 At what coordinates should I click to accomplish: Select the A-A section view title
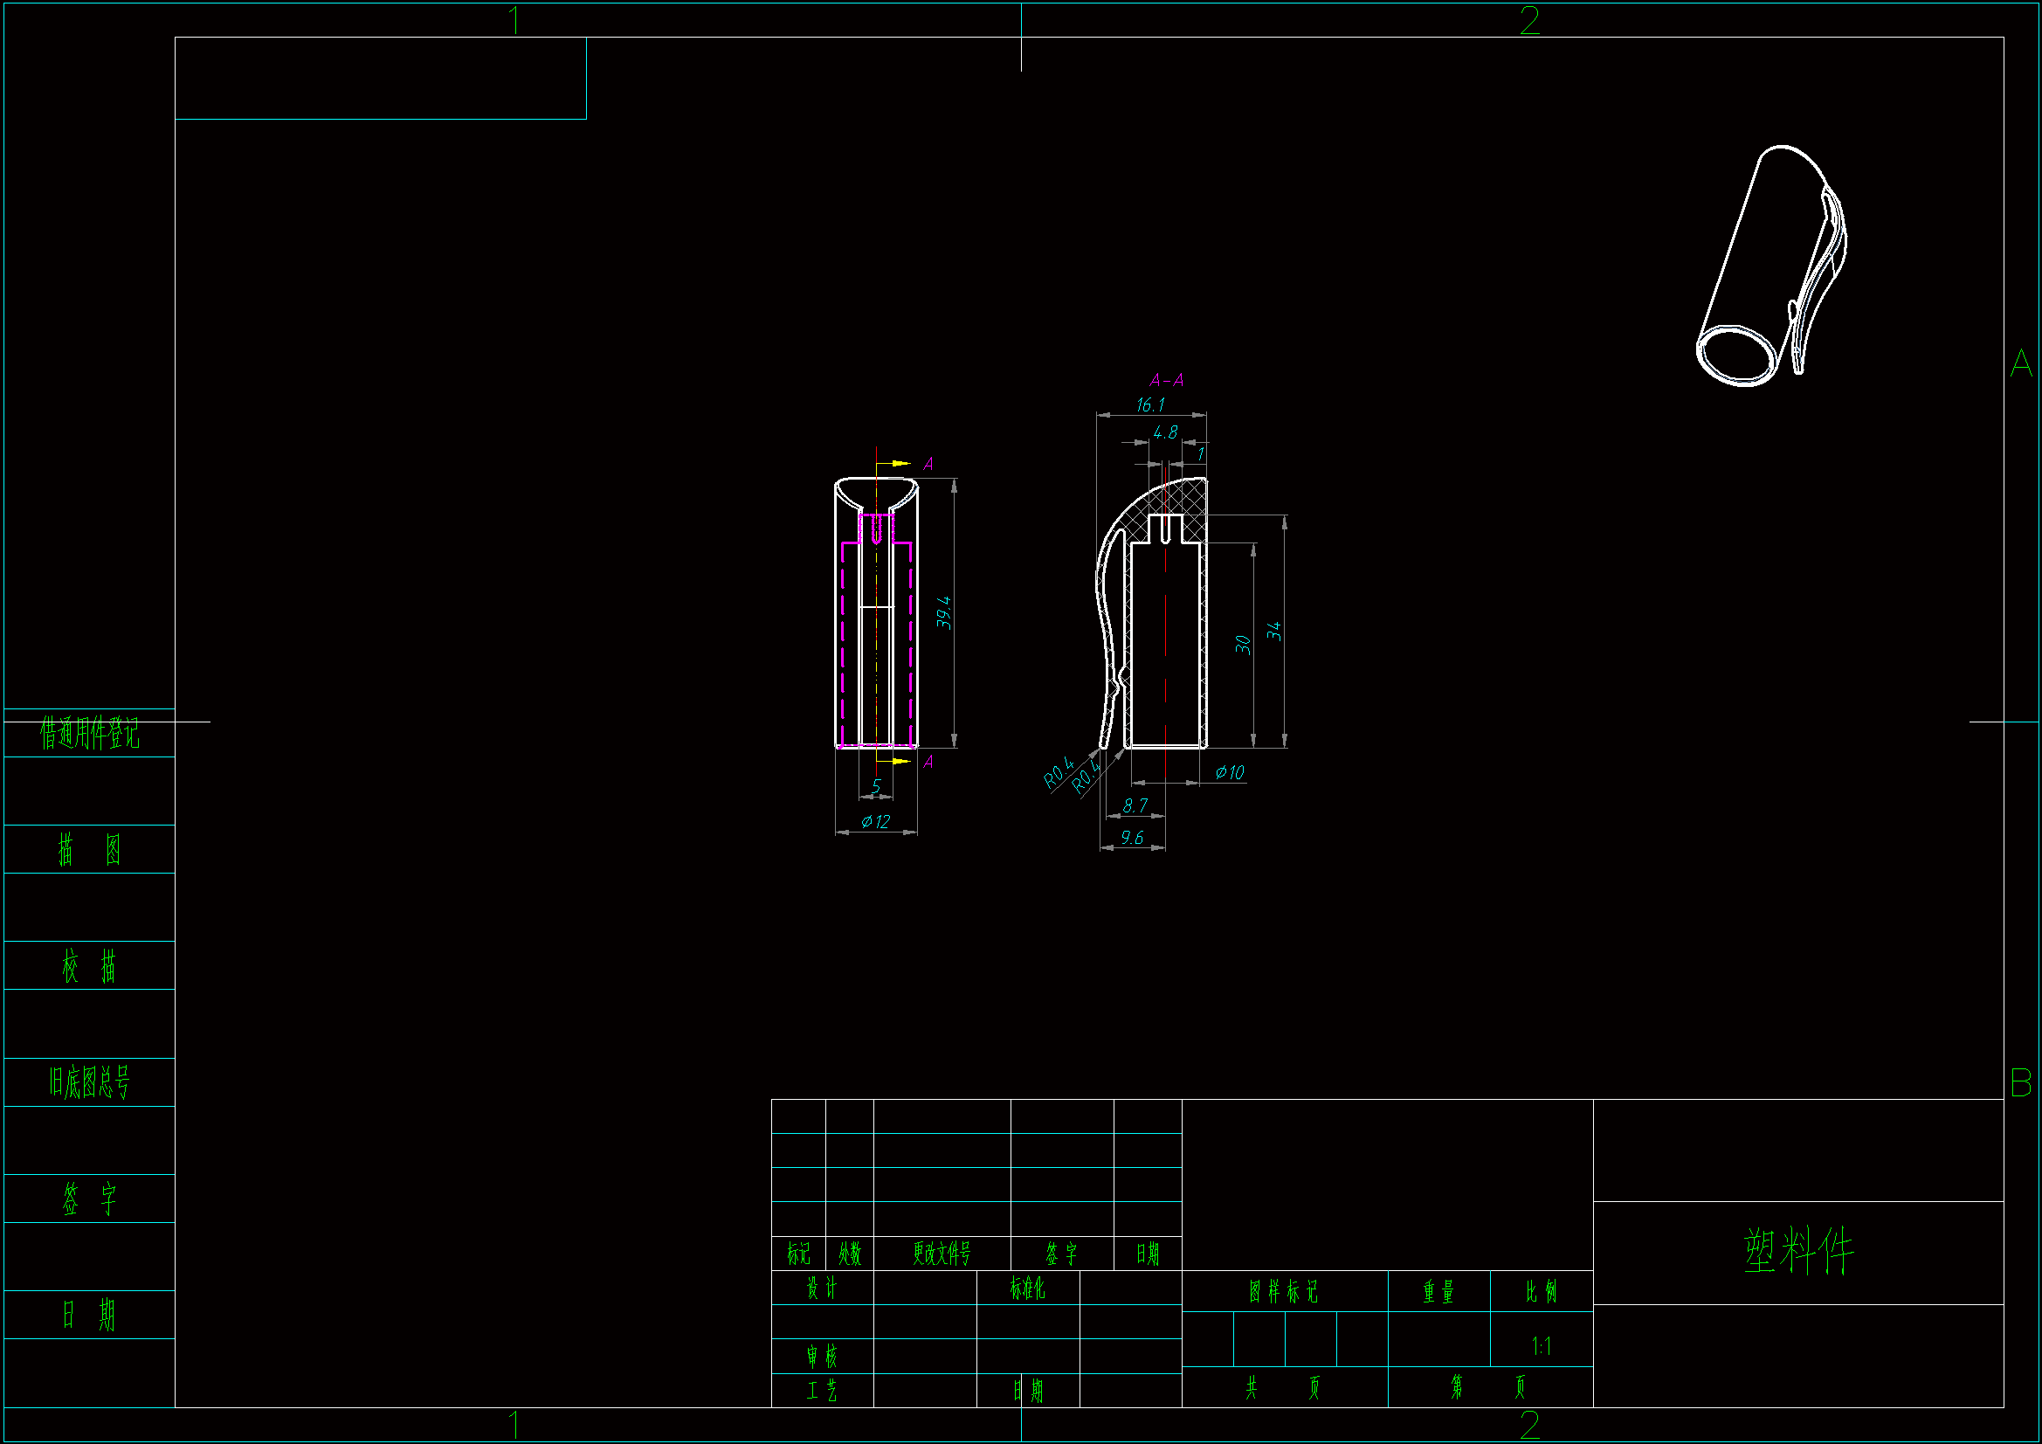pos(1166,381)
